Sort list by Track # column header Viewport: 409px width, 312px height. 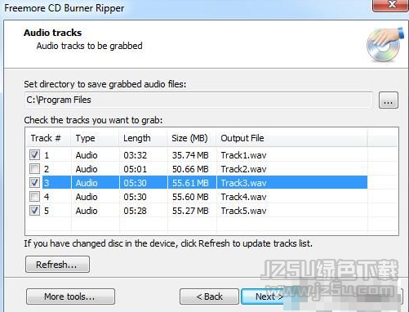48,138
